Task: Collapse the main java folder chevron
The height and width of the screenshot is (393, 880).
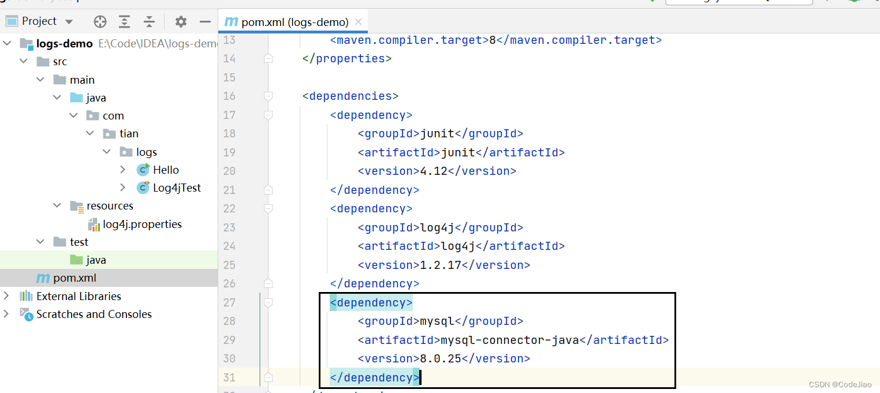Action: click(57, 98)
